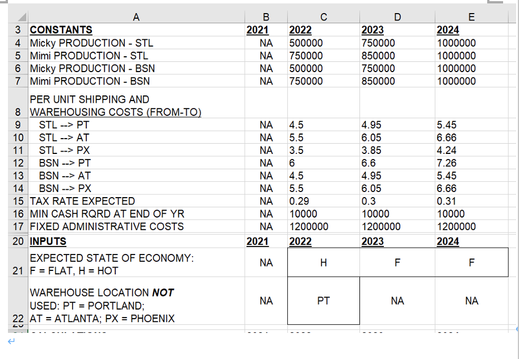The width and height of the screenshot is (519, 359).
Task: Click the return arrow below the sheet
Action: (12, 341)
